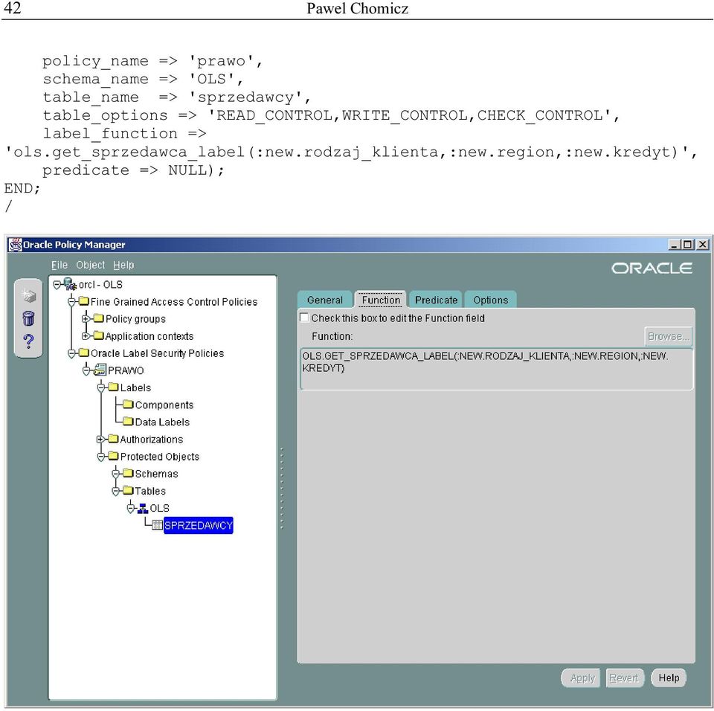The width and height of the screenshot is (714, 711).
Task: Select the Policy groups tree item
Action: (x=135, y=319)
